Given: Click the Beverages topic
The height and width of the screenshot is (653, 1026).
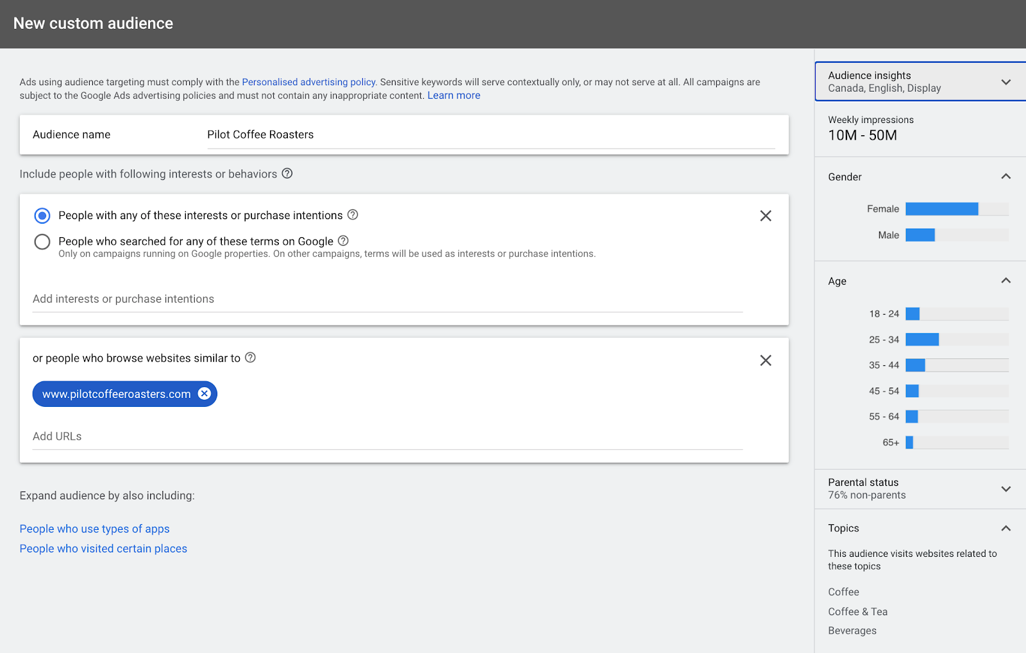Looking at the screenshot, I should tap(852, 631).
